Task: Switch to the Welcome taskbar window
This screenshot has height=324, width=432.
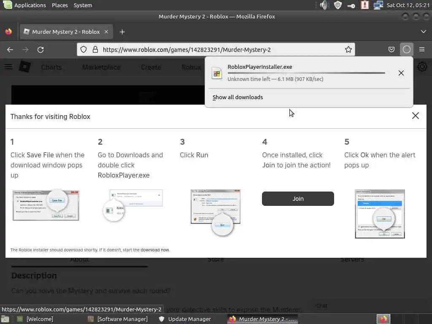Action: click(x=35, y=319)
